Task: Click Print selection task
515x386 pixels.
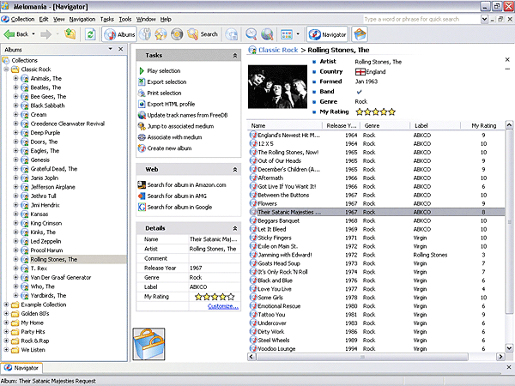Action: point(164,93)
